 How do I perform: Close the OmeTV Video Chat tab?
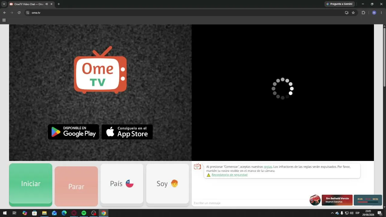(x=52, y=4)
